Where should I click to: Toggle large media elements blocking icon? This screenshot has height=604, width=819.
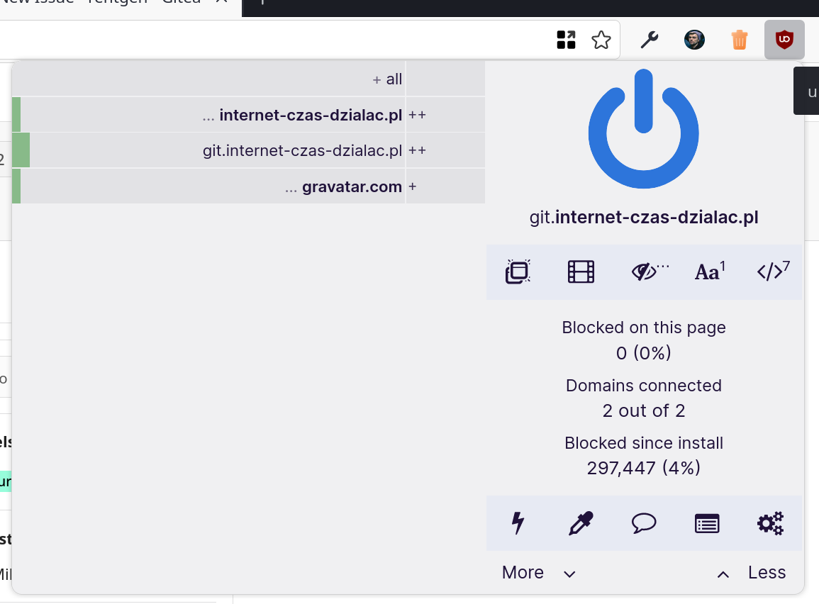pyautogui.click(x=581, y=272)
